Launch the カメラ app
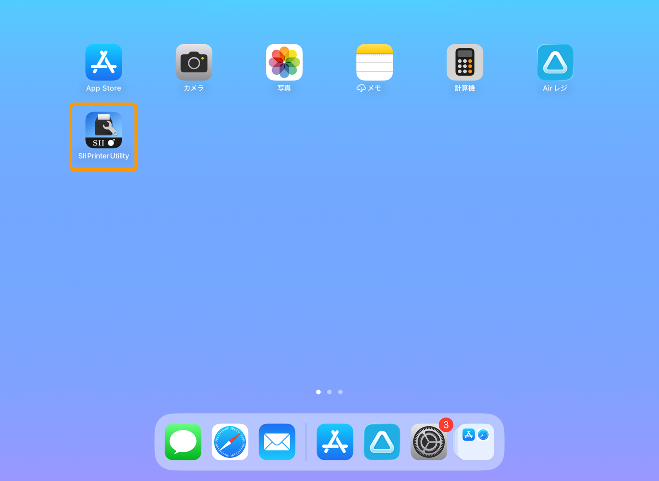Screen dimensions: 659x481 point(194,62)
